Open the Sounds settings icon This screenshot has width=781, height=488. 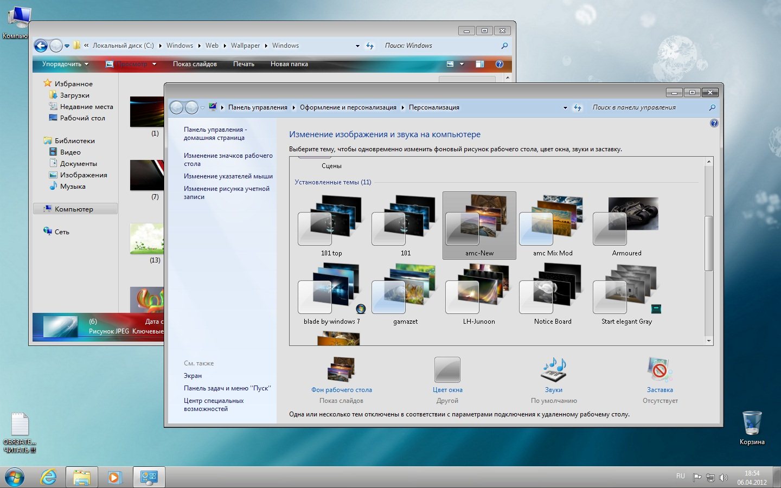(553, 370)
